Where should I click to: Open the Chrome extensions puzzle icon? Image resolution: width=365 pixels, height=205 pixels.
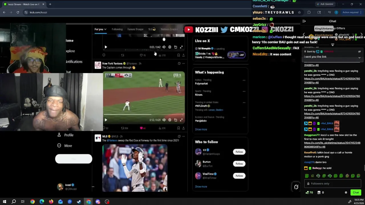click(x=309, y=12)
